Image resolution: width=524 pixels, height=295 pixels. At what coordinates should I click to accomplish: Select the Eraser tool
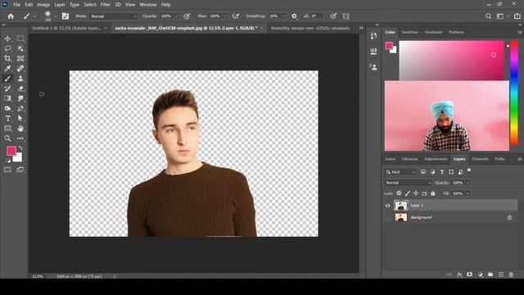point(20,88)
